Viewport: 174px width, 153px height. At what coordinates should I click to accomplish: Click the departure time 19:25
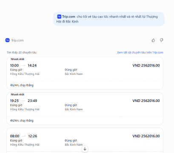coord(14,101)
